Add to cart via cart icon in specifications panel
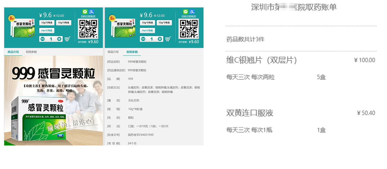Image resolution: width=387 pixels, height=169 pixels. [x=168, y=39]
